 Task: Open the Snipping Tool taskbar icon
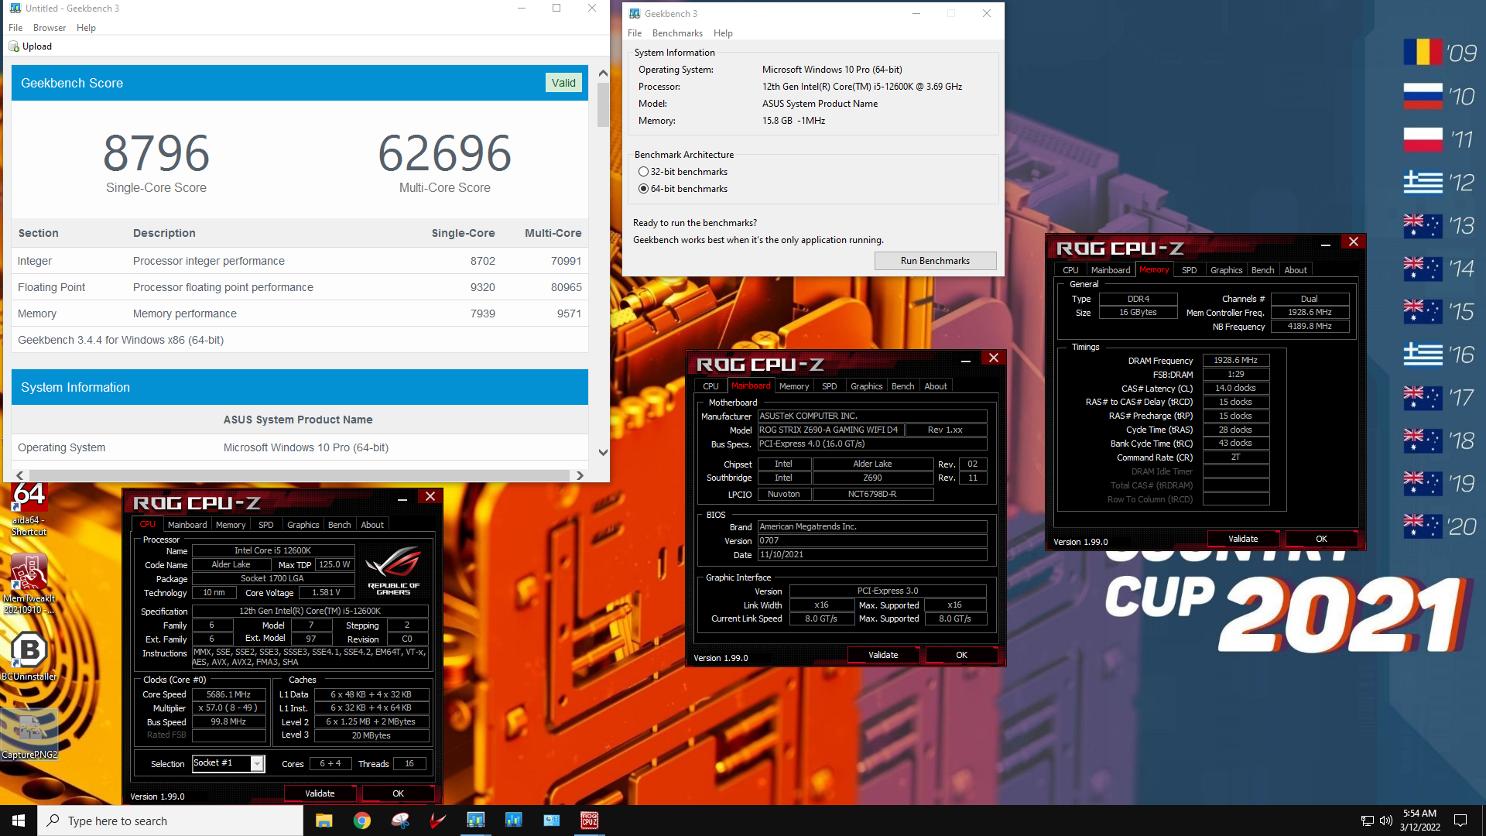click(x=399, y=821)
